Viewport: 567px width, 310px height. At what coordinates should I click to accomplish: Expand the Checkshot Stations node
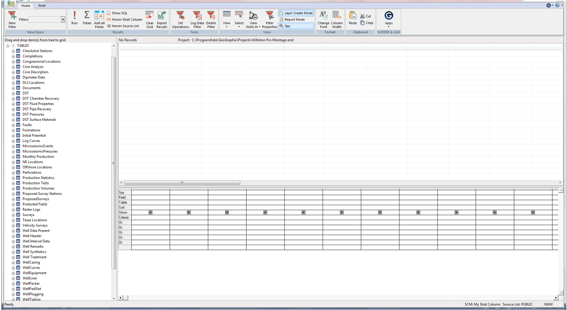[13, 51]
